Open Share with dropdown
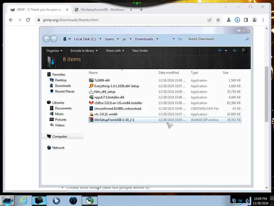 click(115, 51)
